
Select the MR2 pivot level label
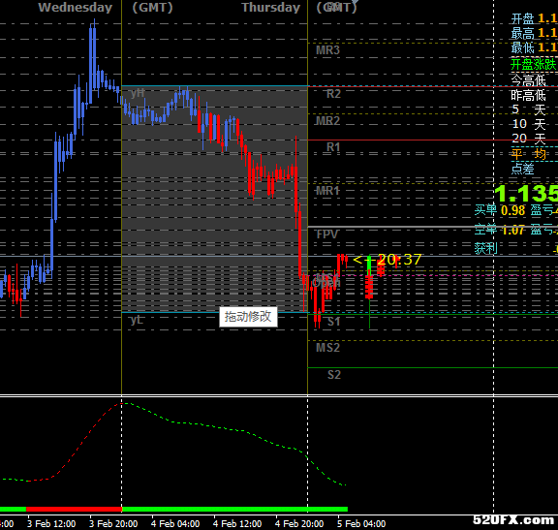327,121
